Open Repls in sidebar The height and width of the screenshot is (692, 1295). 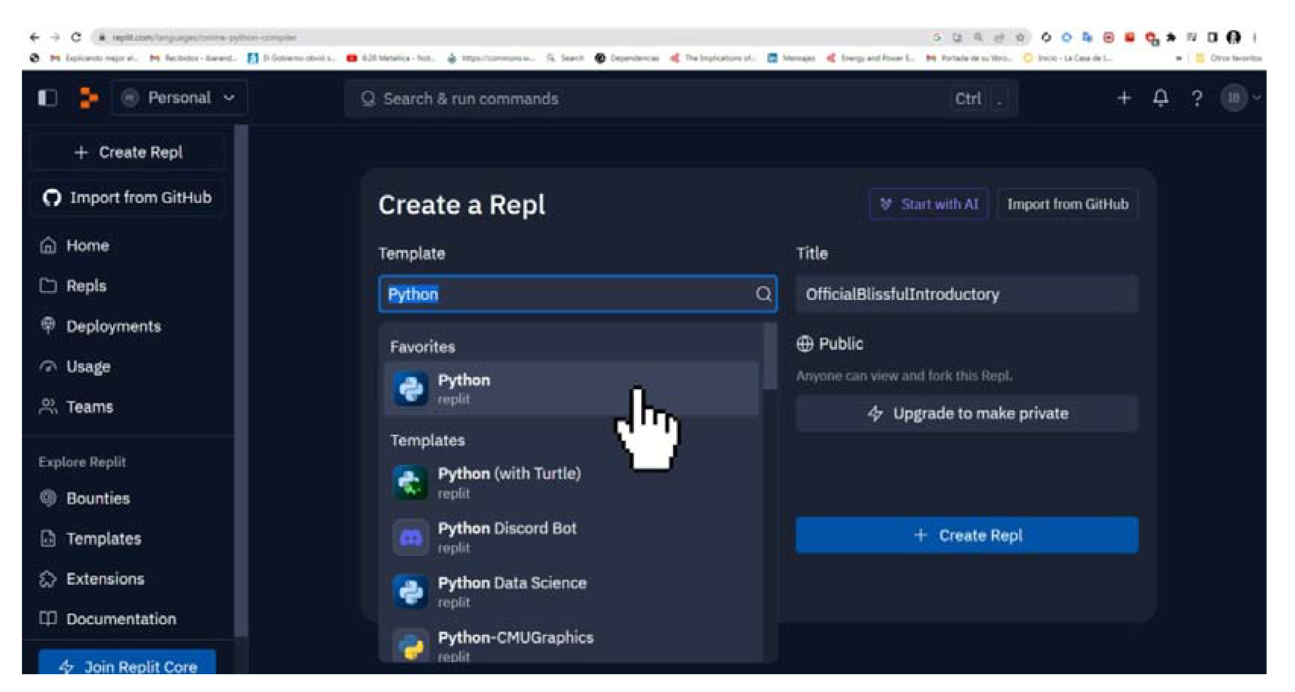(x=86, y=286)
